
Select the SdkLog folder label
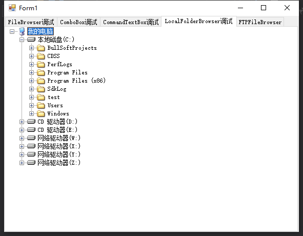(x=57, y=89)
